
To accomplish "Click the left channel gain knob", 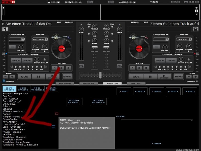I will [x=81, y=29].
